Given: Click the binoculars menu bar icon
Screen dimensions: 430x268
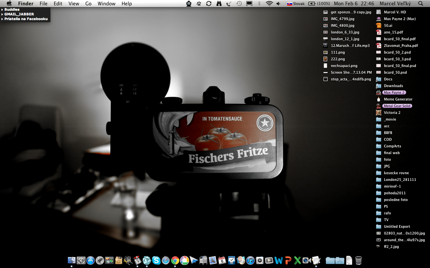Looking at the screenshot, I should pos(219,4).
